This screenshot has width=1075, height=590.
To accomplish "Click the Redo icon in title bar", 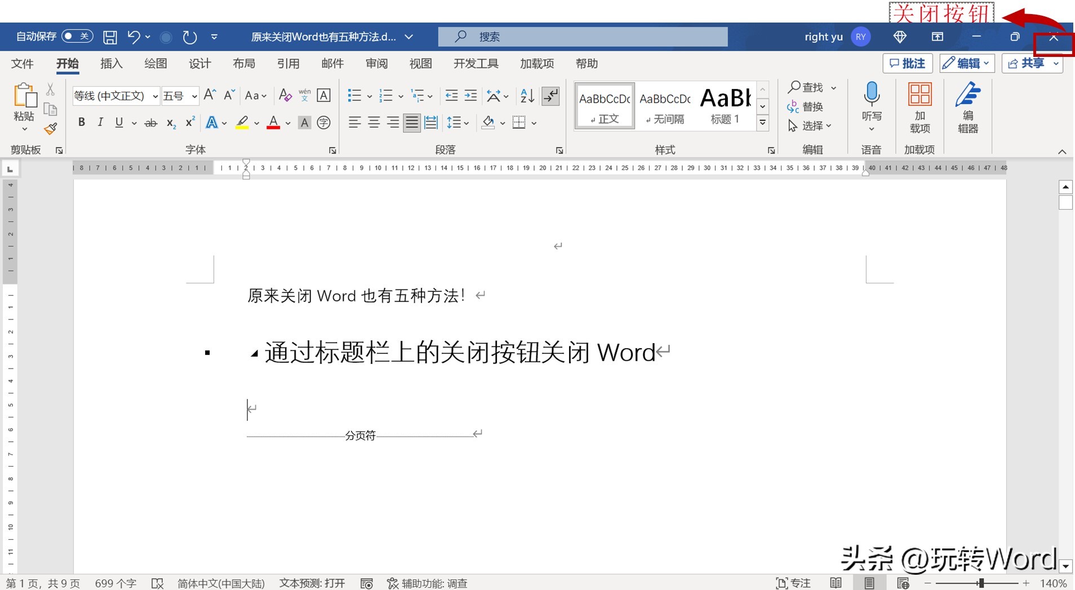I will [190, 37].
